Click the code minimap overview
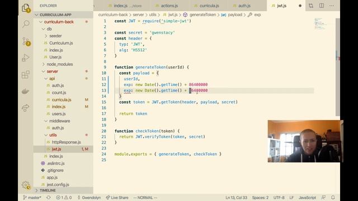 [x=321, y=23]
